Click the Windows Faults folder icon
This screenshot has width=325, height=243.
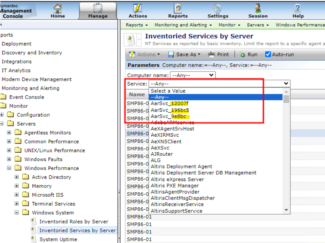tap(18, 159)
